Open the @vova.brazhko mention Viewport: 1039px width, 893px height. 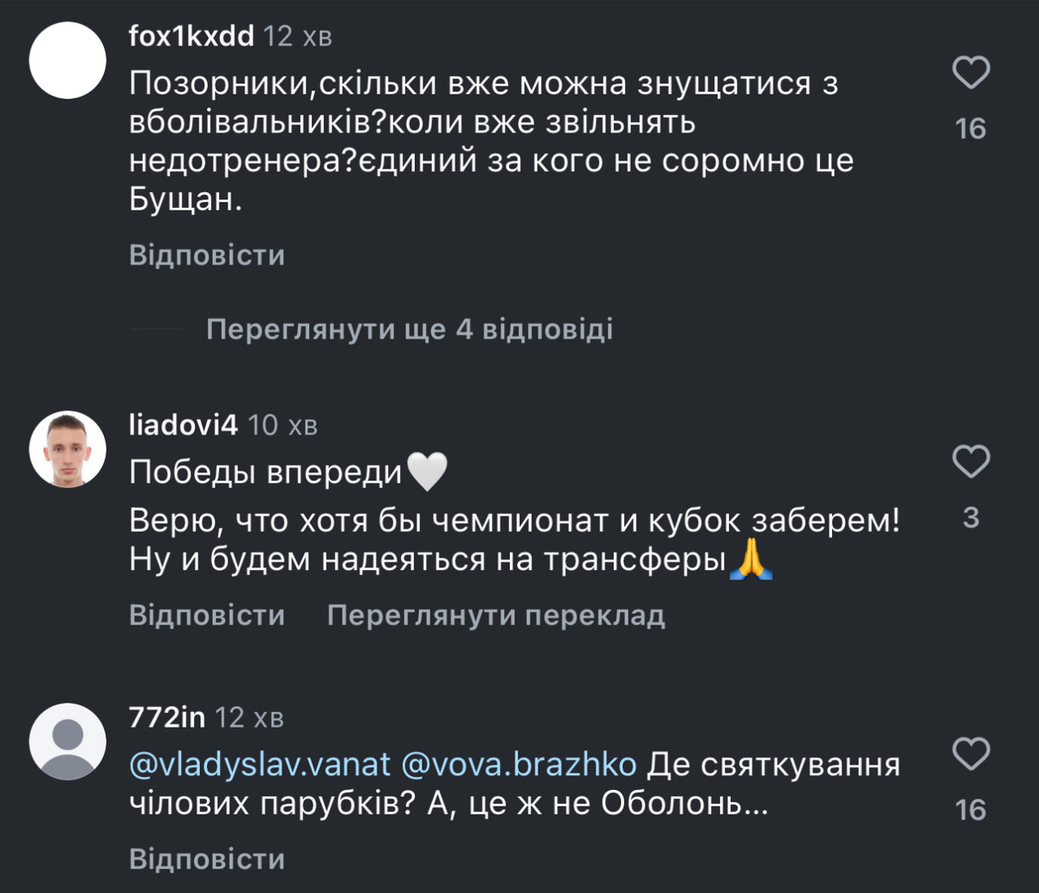[519, 766]
